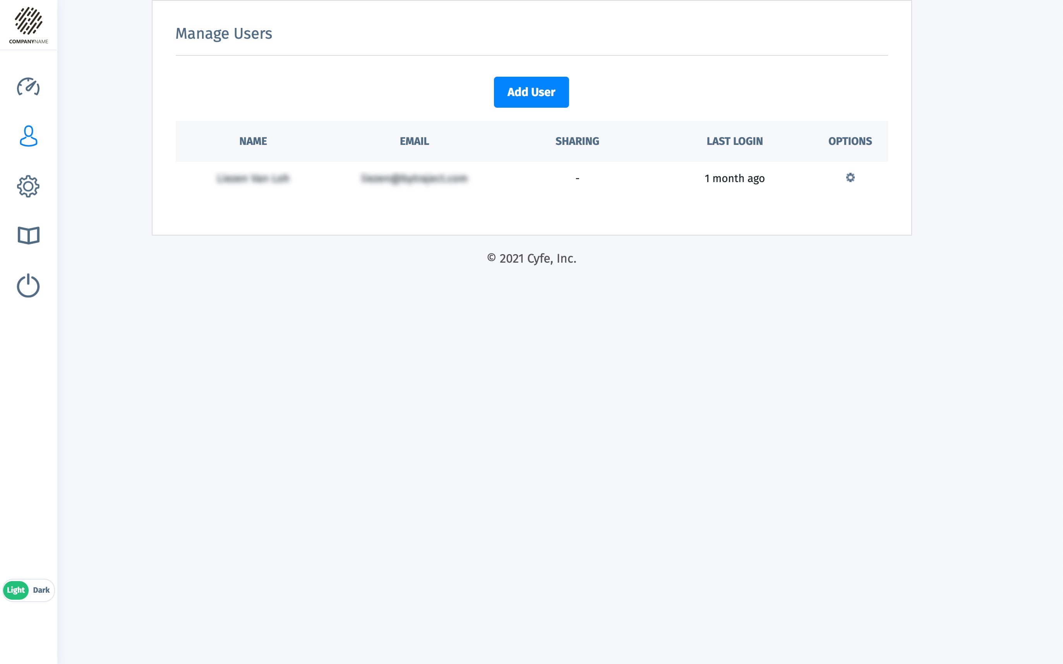Click the Manage Users heading

pos(224,33)
